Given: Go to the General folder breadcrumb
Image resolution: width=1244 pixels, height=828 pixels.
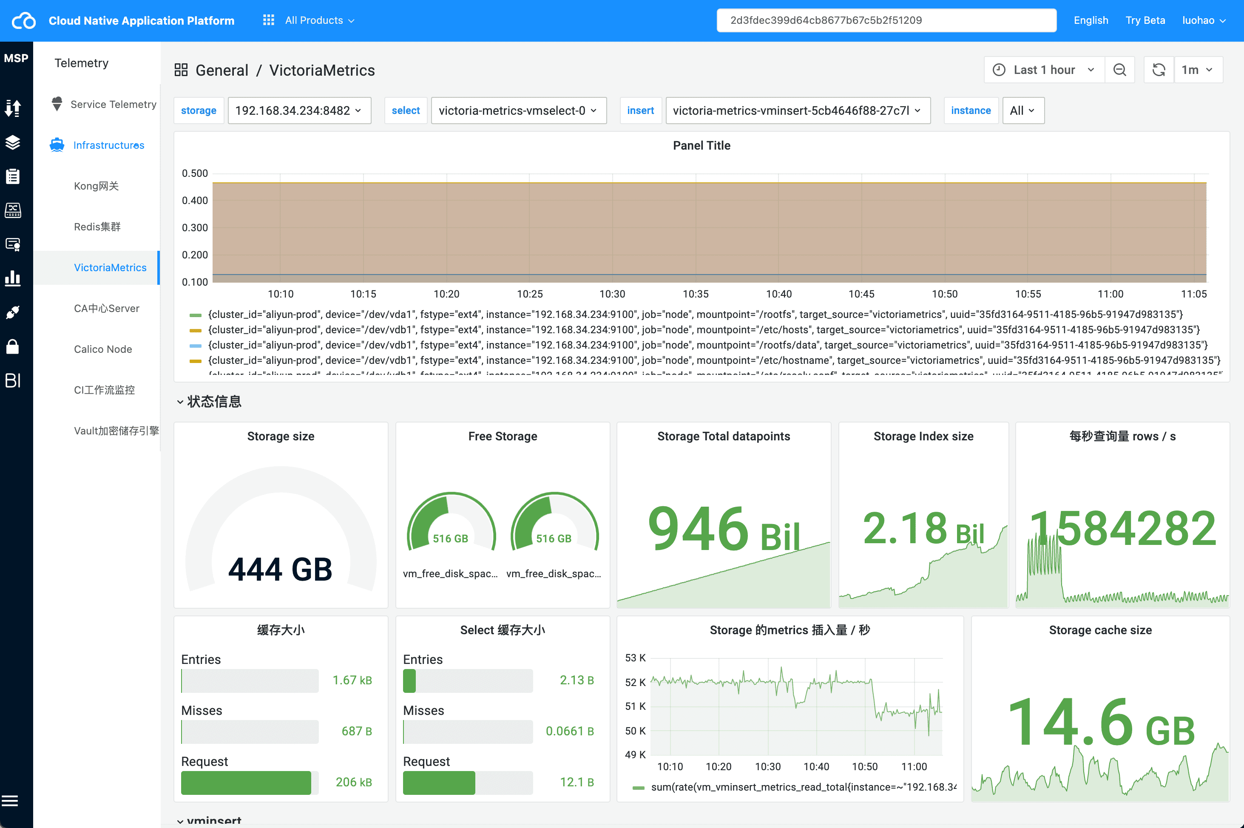Looking at the screenshot, I should point(222,70).
